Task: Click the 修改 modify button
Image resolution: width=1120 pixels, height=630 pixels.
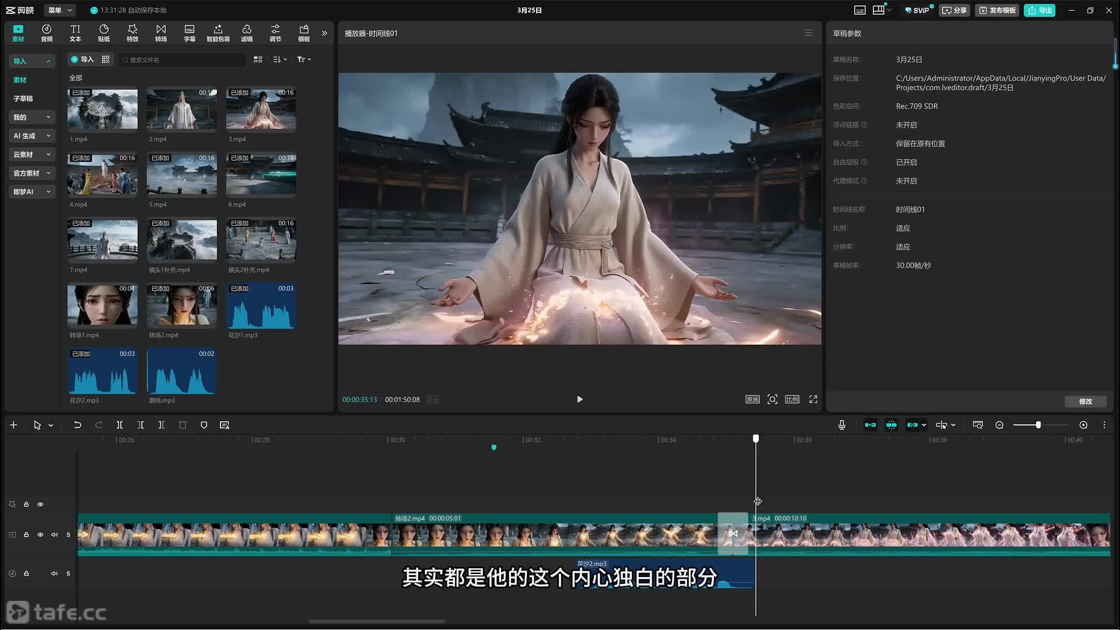Action: coord(1085,401)
